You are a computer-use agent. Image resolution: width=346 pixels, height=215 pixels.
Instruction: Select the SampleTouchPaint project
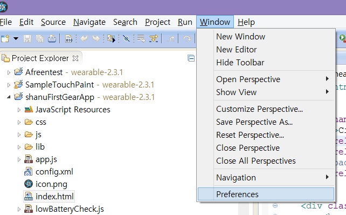84,85
